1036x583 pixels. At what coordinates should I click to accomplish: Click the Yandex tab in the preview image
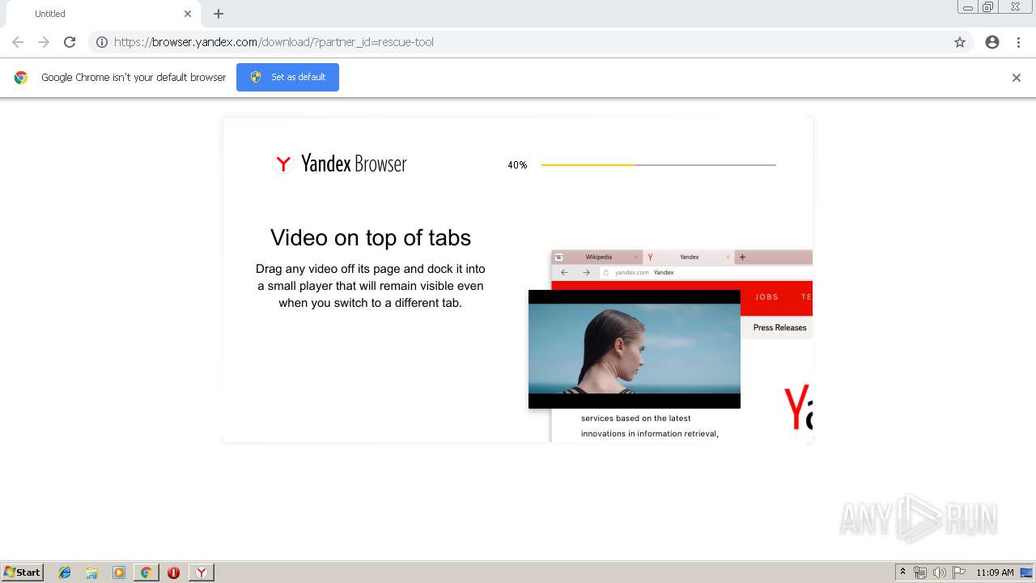pyautogui.click(x=688, y=257)
